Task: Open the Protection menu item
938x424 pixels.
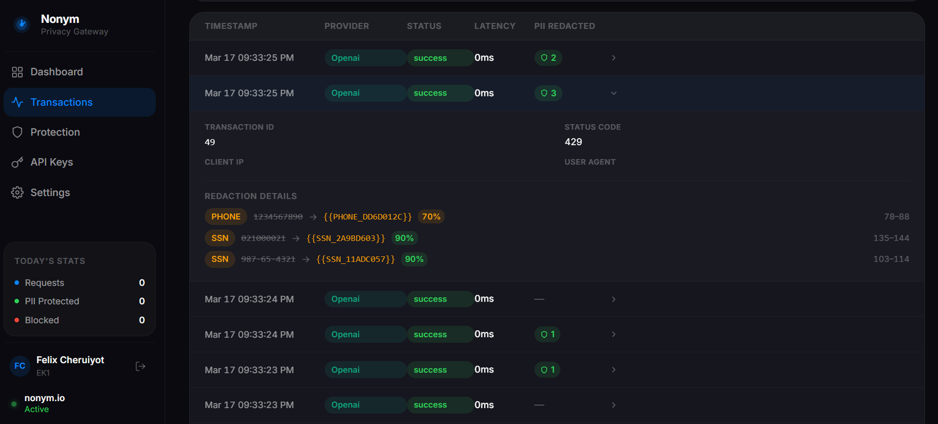Action: click(55, 132)
